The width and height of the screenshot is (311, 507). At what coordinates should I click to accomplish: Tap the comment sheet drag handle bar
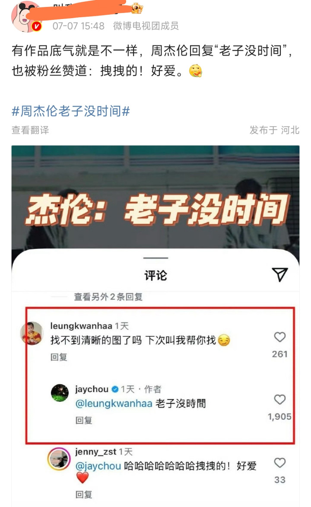click(x=155, y=258)
